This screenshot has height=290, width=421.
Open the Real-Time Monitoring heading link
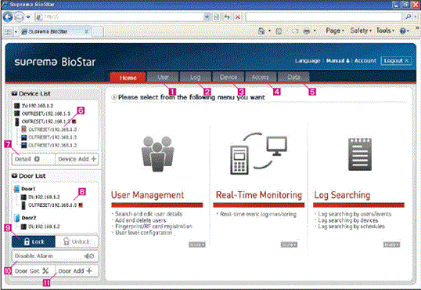point(259,195)
